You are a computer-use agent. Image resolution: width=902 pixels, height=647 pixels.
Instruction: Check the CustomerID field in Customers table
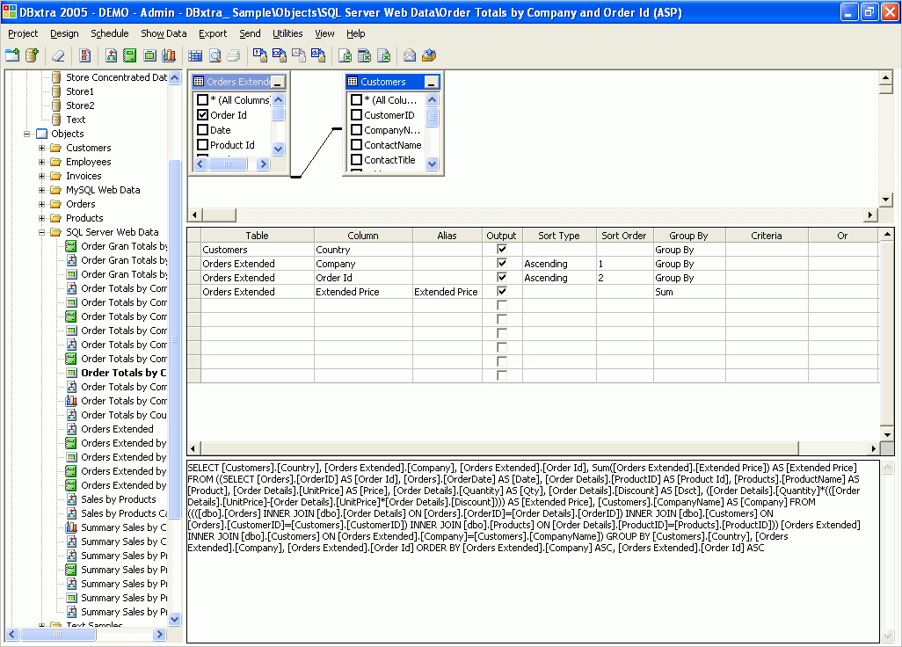[x=356, y=115]
